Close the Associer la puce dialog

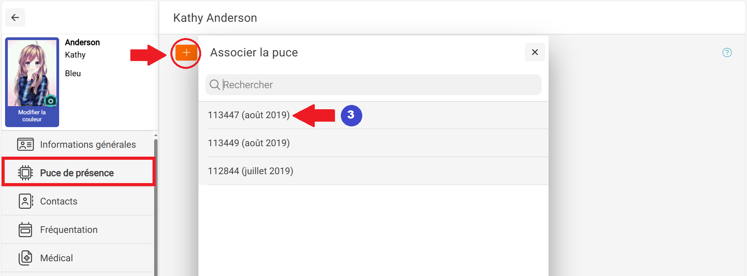point(535,52)
